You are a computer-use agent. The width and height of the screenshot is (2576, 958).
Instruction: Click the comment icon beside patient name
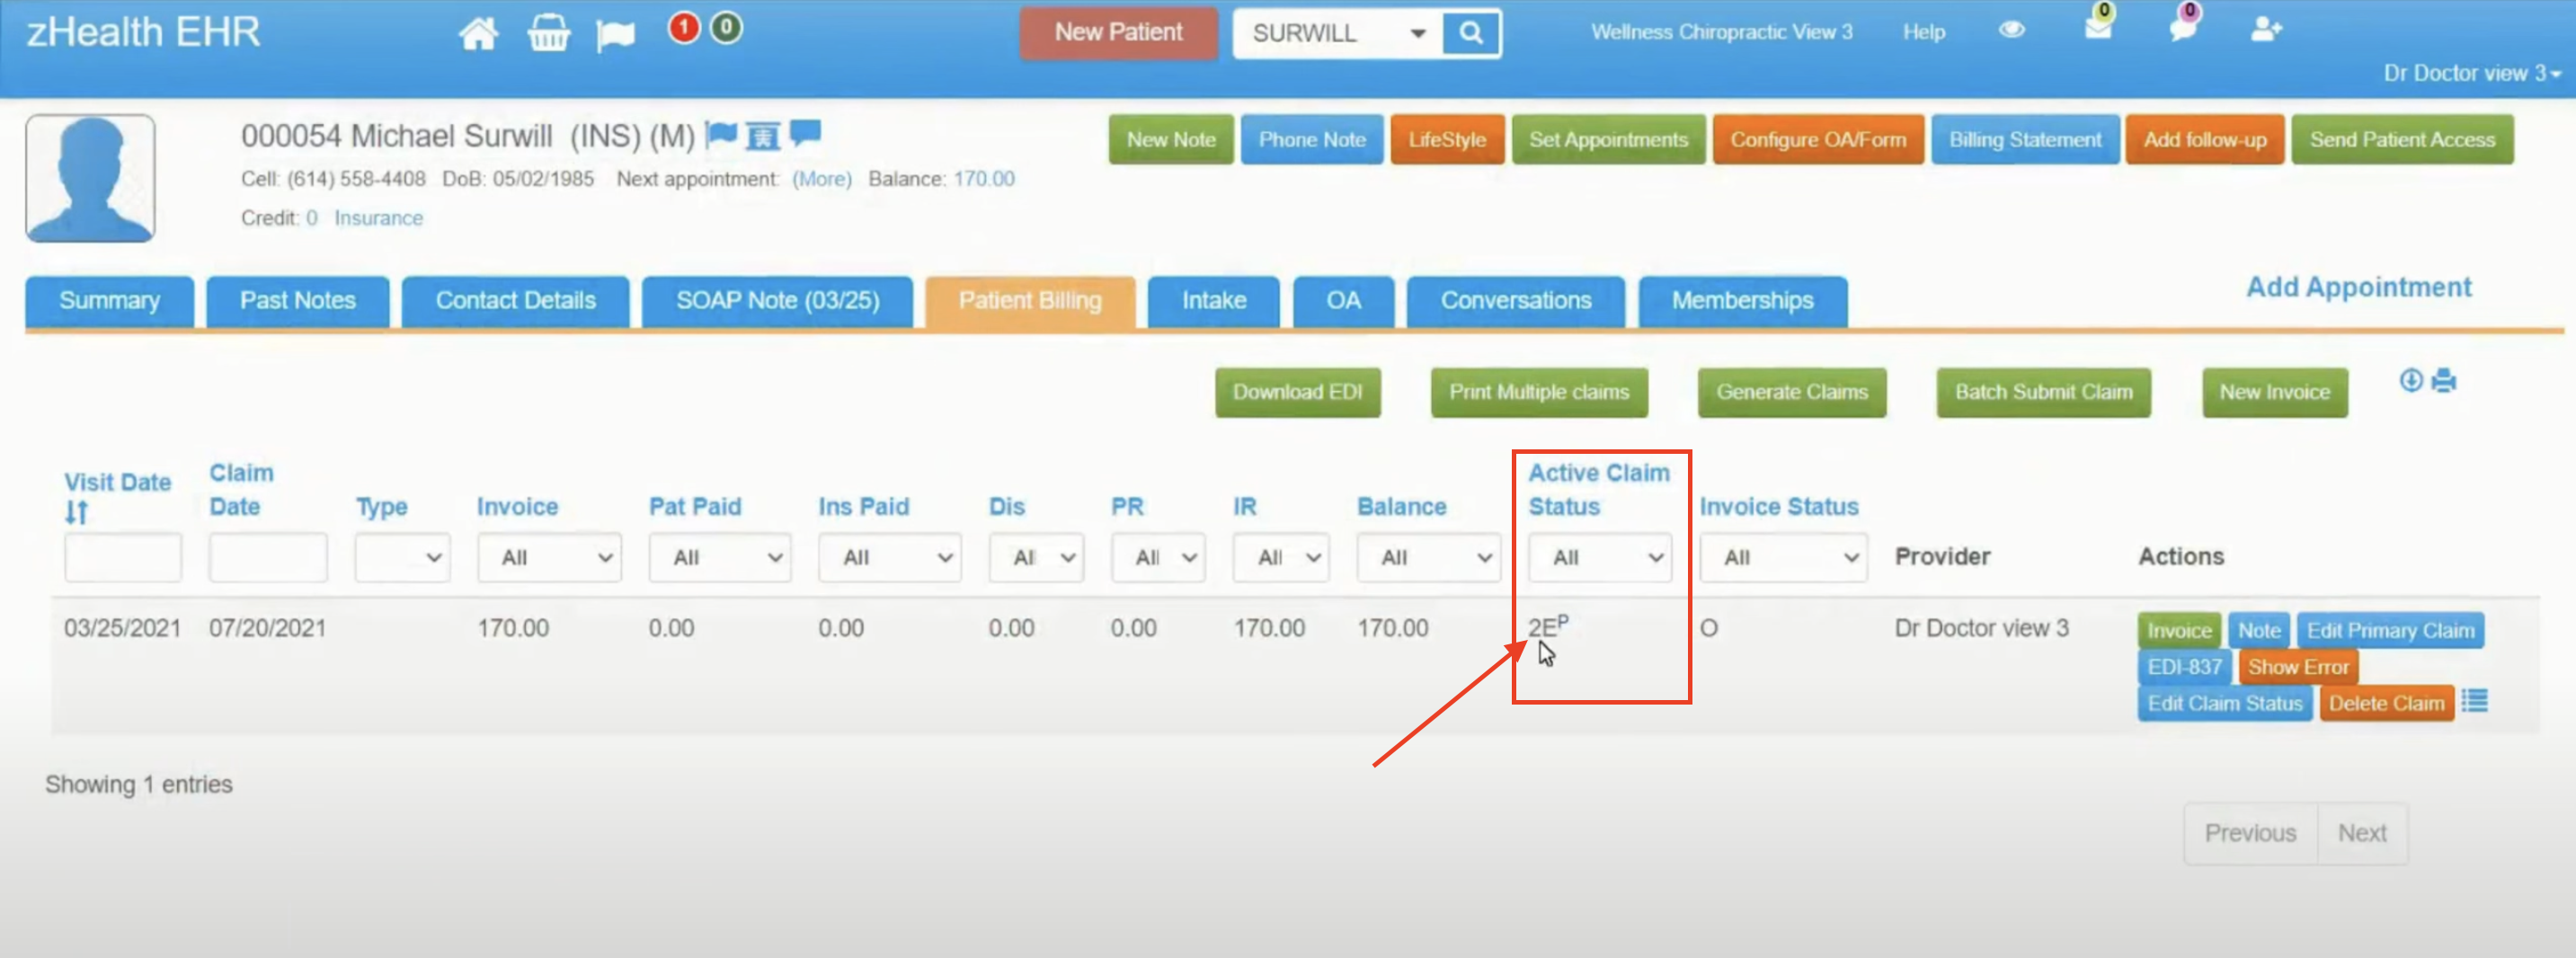(805, 132)
